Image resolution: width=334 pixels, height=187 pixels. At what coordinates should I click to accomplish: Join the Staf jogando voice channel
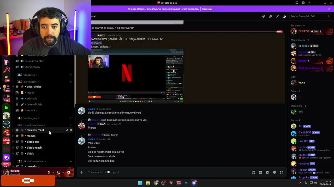(44, 67)
